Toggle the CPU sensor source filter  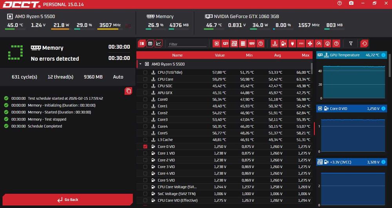pos(216,43)
